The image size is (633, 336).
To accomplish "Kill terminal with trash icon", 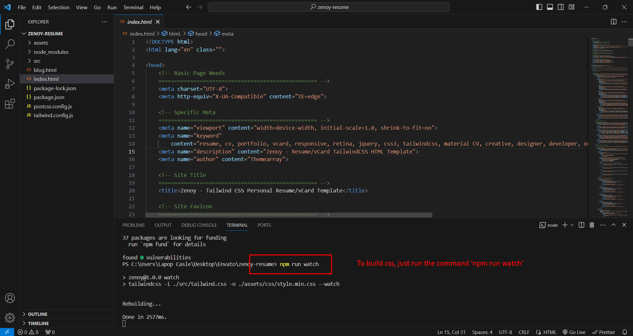I will [x=592, y=225].
